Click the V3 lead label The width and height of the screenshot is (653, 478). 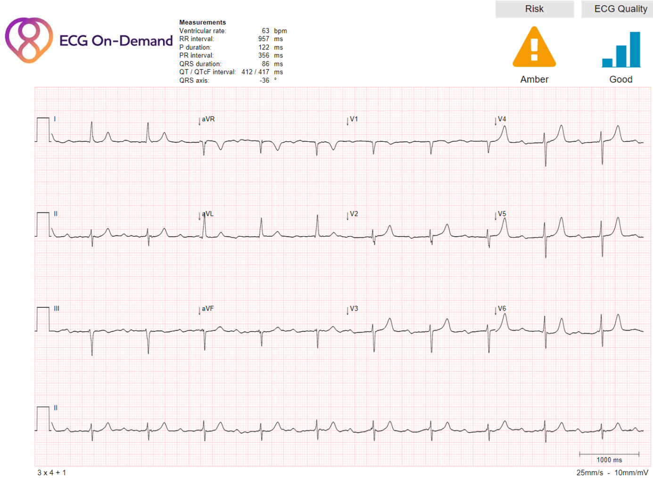pyautogui.click(x=354, y=309)
